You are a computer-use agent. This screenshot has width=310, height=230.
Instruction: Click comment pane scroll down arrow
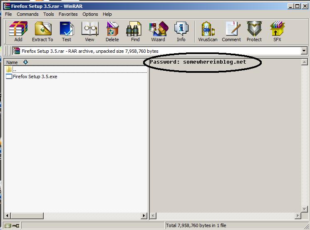pyautogui.click(x=305, y=209)
